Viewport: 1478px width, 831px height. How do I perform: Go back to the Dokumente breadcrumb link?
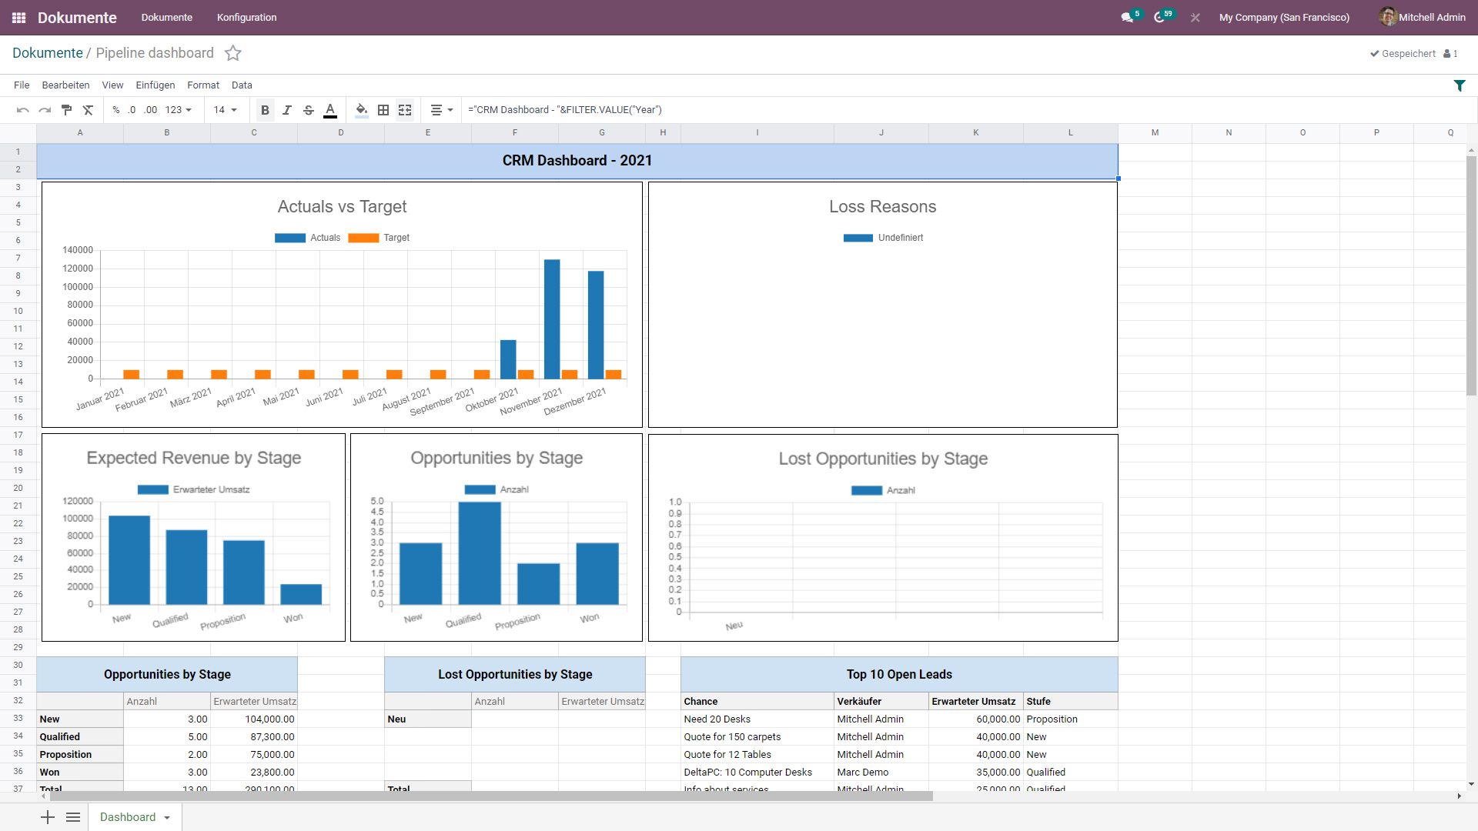click(x=48, y=53)
